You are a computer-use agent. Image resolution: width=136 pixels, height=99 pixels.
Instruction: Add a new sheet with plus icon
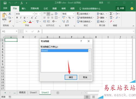58,93
